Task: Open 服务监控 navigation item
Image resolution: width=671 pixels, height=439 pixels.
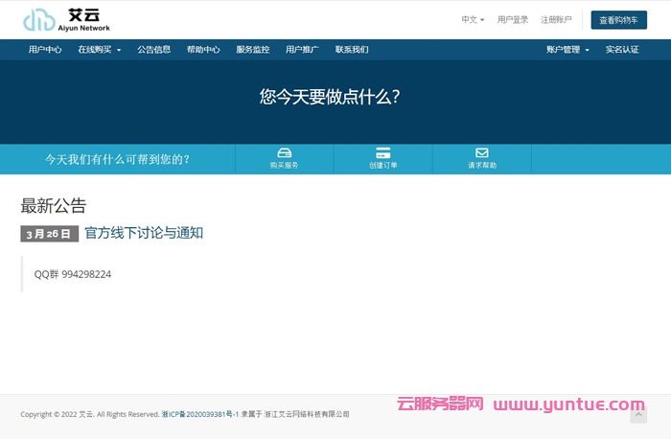Action: (253, 50)
